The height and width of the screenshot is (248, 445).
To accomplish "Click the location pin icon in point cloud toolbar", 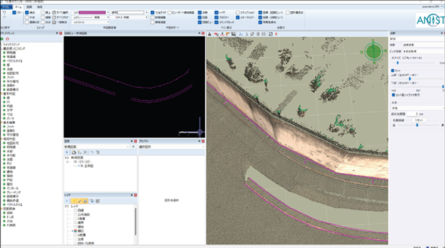I will pyautogui.click(x=276, y=34).
